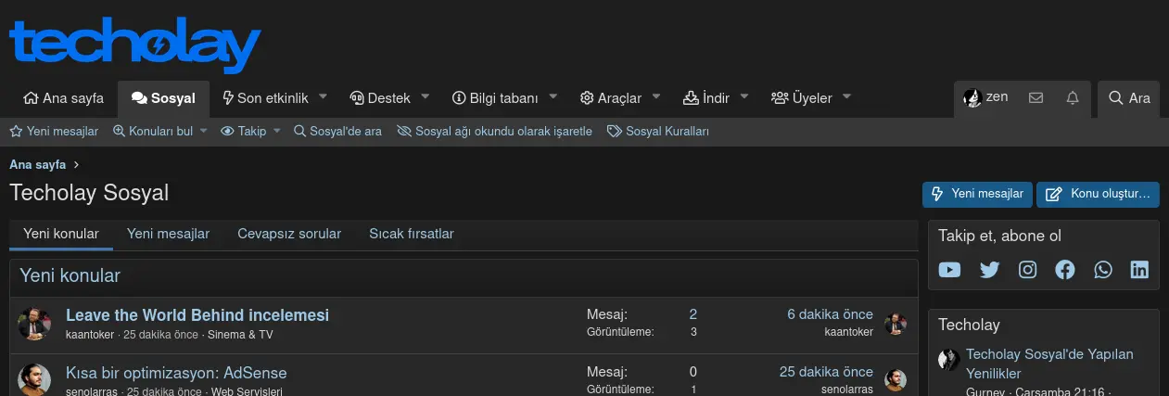Viewport: 1169px width, 396px height.
Task: Click Sosyal'de ara search link
Action: [337, 131]
